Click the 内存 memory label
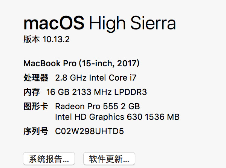 31,92
